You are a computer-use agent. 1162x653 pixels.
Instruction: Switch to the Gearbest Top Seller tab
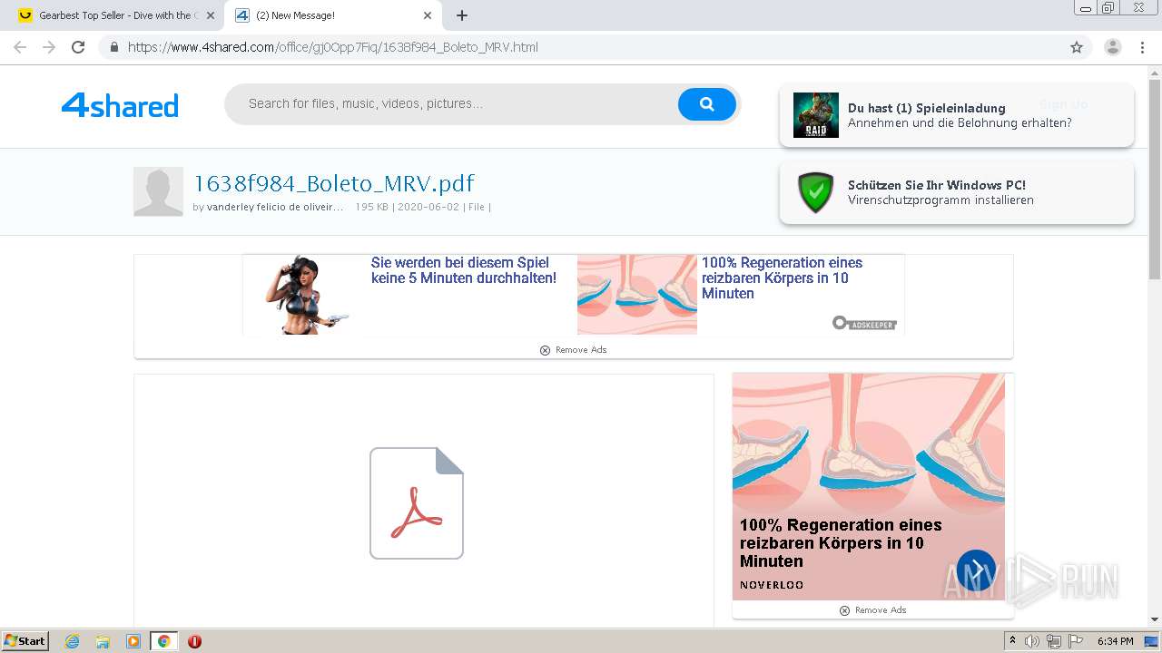pos(114,15)
